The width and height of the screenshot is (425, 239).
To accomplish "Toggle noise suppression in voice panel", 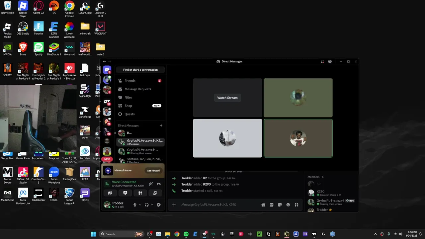I will pos(151,184).
